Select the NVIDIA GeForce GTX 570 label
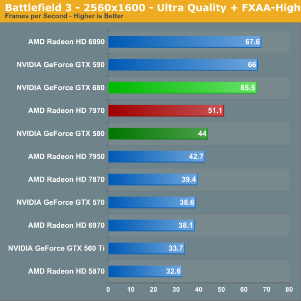 (x=60, y=202)
